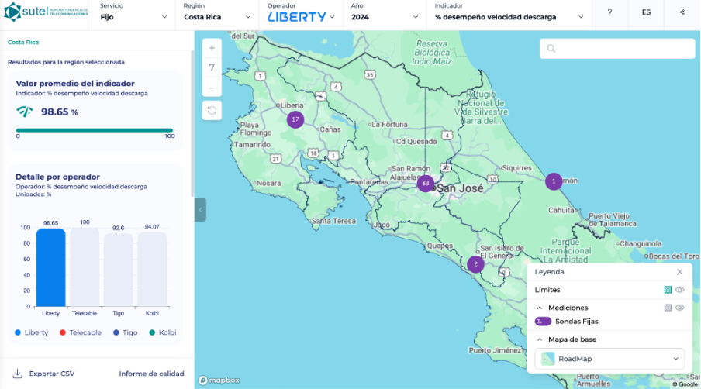
Task: Zoom in the map with plus button
Action: 212,47
